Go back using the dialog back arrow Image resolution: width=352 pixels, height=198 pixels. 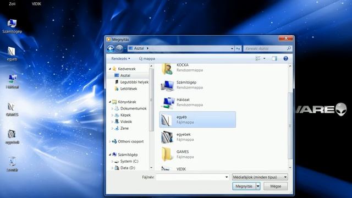point(111,48)
